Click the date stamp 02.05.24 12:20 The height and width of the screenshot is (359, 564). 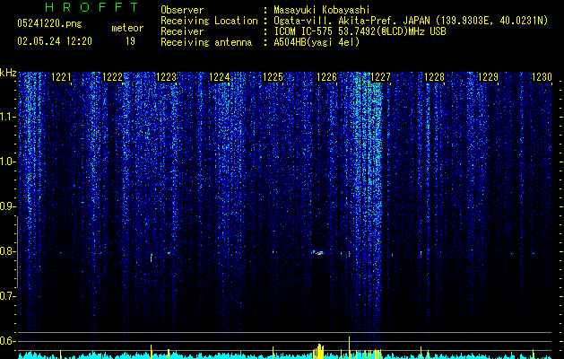click(55, 41)
